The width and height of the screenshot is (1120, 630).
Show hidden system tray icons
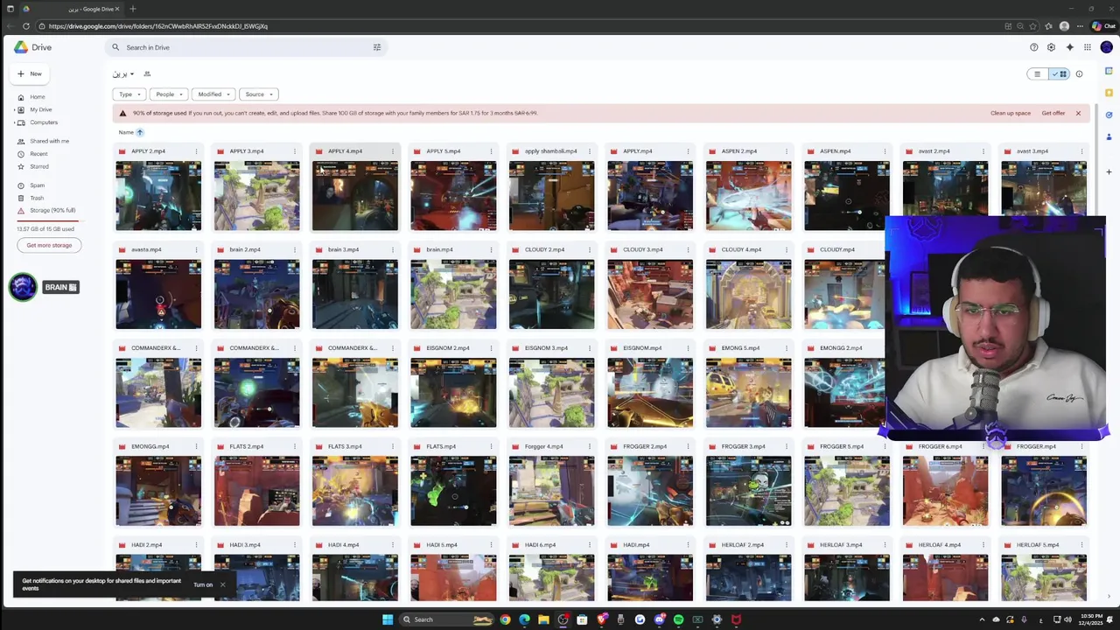(x=982, y=619)
